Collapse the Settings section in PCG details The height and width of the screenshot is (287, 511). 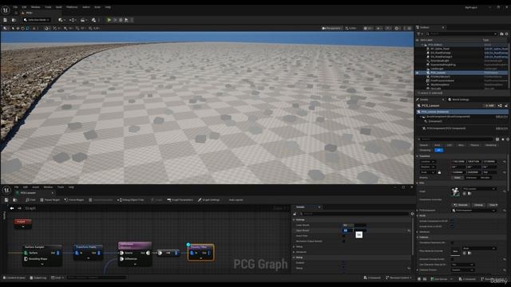(294, 220)
